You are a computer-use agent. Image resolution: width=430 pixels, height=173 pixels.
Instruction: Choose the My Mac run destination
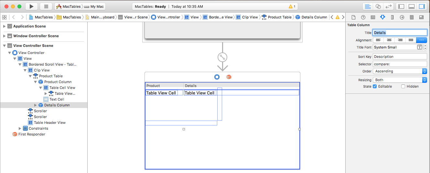pos(95,6)
